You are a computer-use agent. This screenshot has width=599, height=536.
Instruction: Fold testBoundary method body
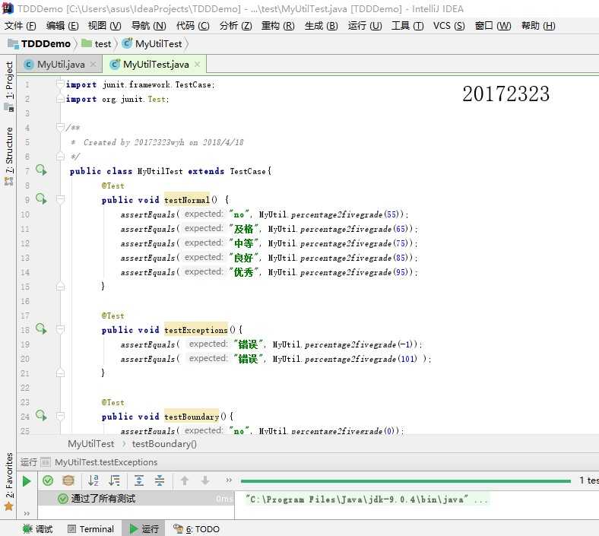click(60, 416)
